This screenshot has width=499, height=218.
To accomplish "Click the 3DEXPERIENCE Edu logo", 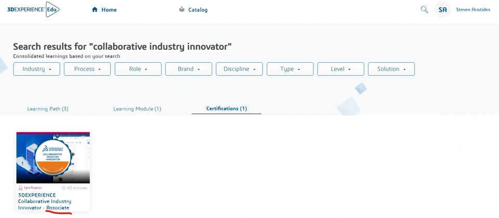I will [x=33, y=9].
